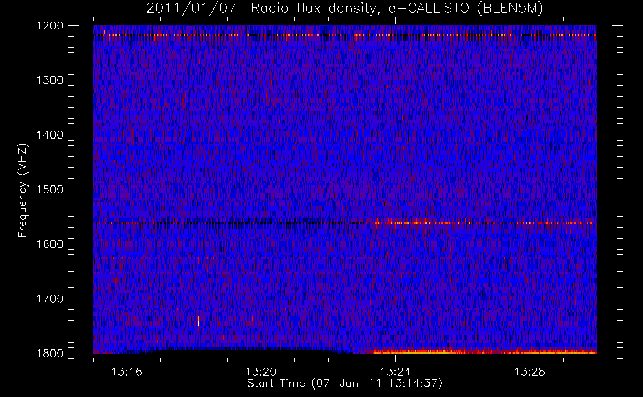
Task: Select the 1300 frequency tick label
Action: tap(50, 80)
